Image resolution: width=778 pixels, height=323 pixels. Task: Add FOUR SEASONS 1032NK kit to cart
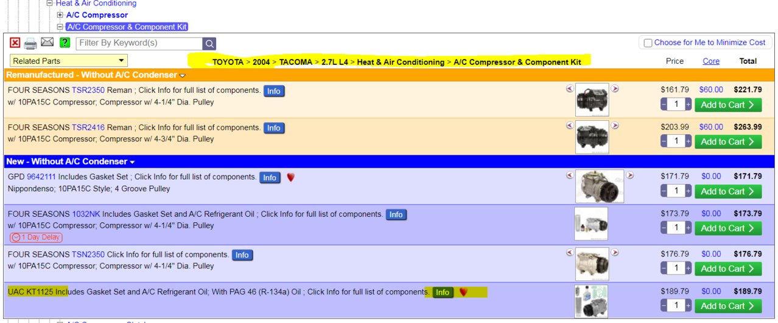pyautogui.click(x=728, y=228)
